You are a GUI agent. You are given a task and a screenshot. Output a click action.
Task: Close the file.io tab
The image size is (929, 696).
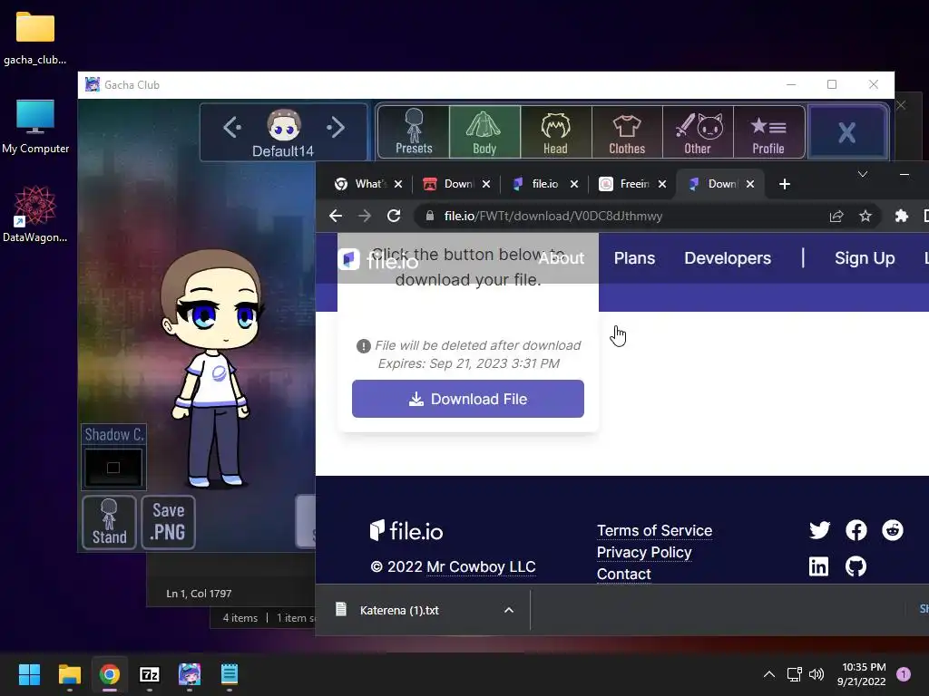coord(574,184)
